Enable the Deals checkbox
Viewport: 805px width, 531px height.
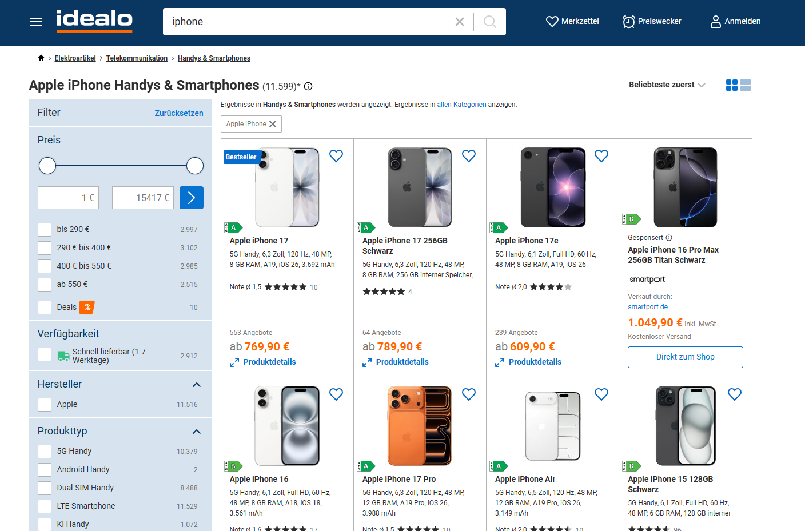45,308
